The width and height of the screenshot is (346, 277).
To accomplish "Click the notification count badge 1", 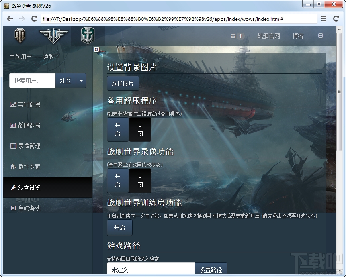I will click(x=240, y=36).
